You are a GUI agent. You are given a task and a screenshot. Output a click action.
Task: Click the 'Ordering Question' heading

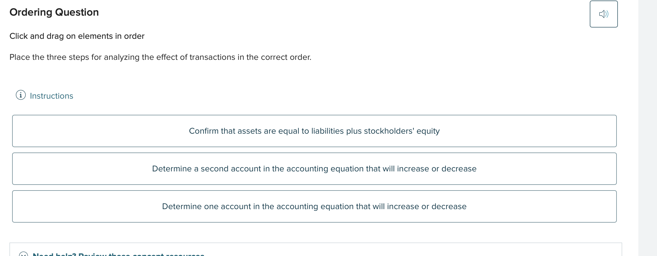54,12
